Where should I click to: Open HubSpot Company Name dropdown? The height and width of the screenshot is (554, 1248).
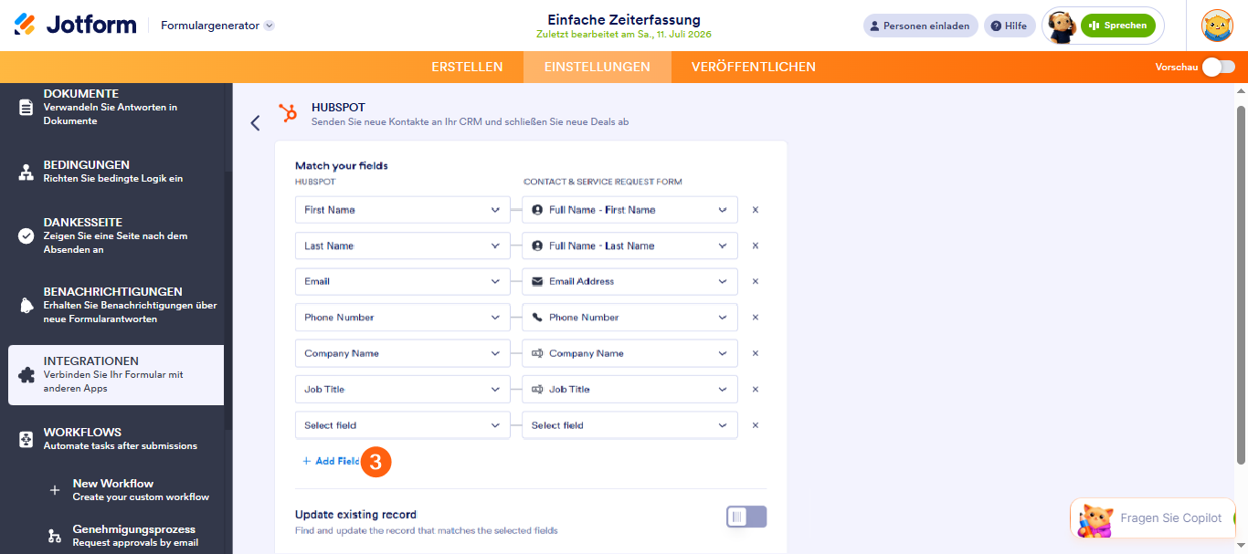(x=402, y=353)
